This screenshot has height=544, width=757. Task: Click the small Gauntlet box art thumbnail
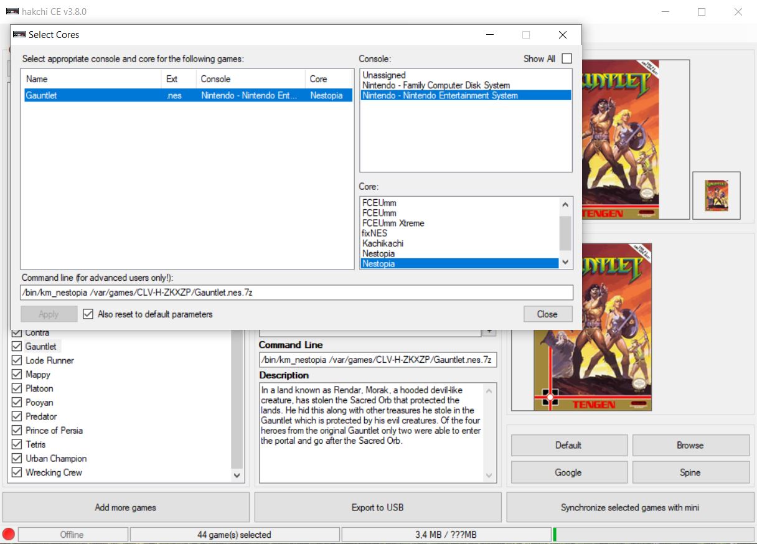pyautogui.click(x=716, y=195)
